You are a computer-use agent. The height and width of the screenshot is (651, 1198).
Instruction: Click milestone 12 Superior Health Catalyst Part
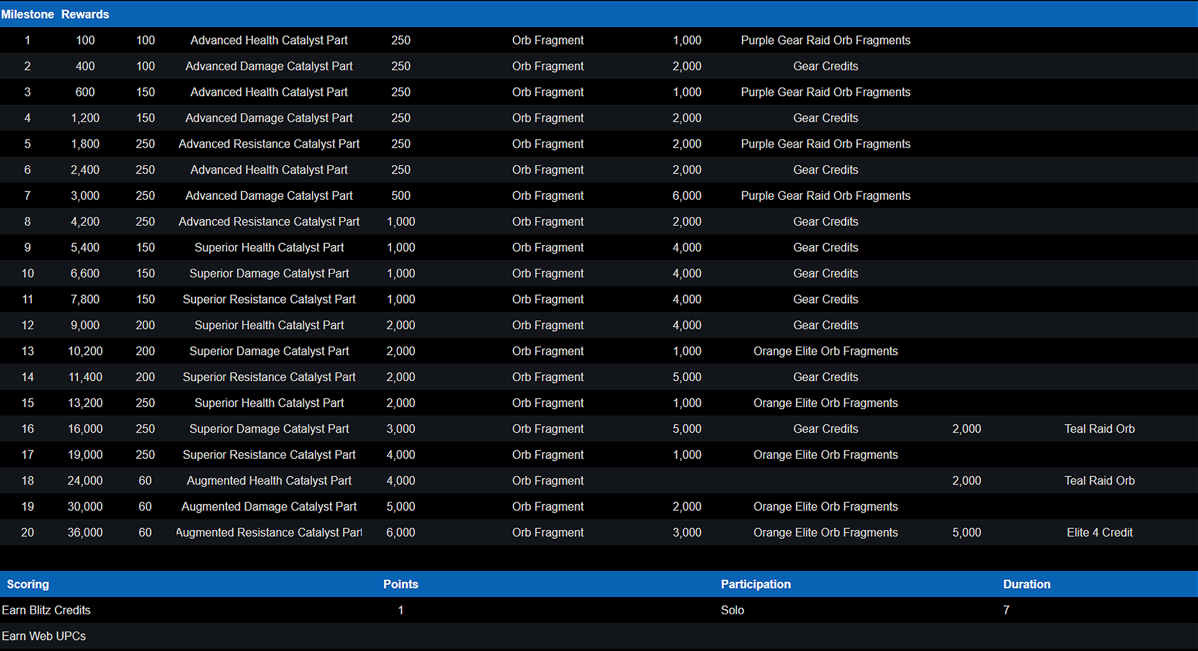269,325
